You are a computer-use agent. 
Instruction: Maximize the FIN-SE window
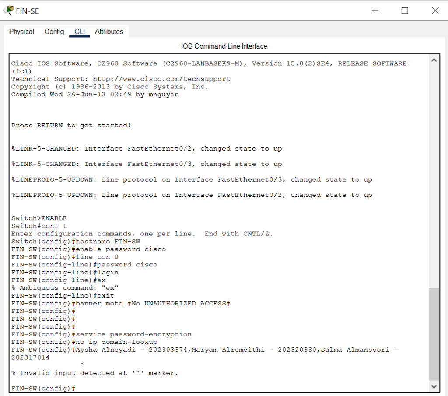pyautogui.click(x=405, y=11)
